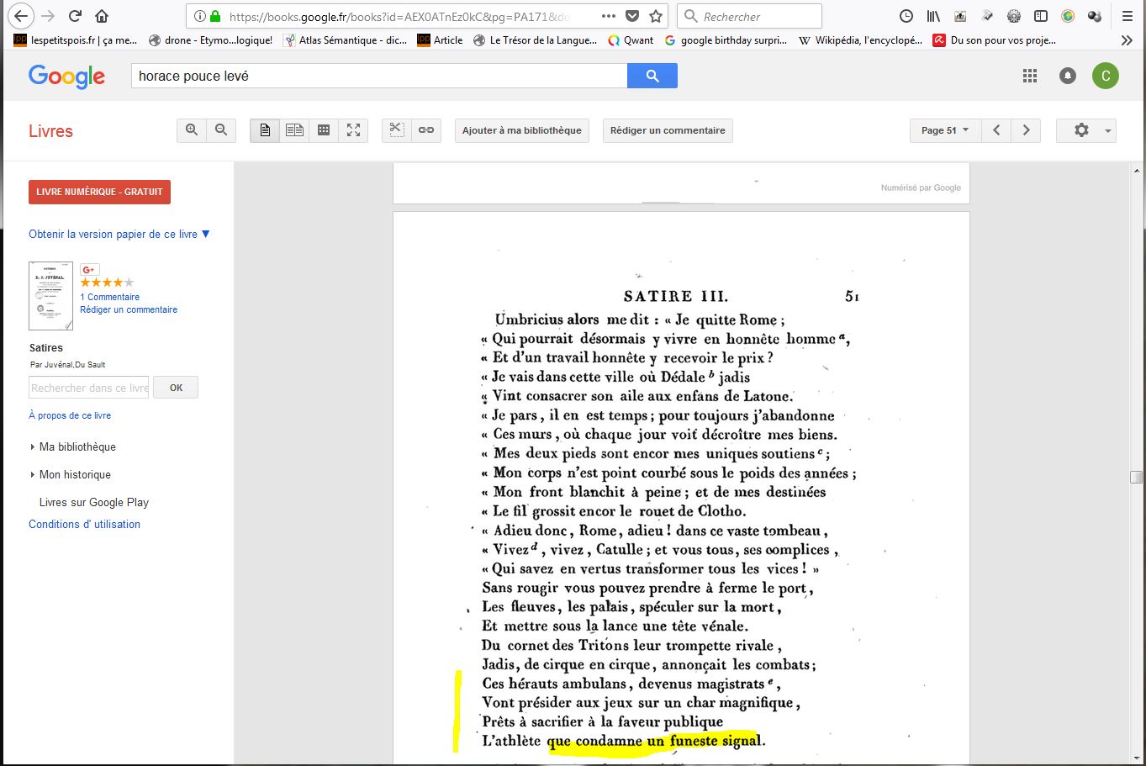Click the zoom in magnifier button
1146x766 pixels.
(192, 130)
